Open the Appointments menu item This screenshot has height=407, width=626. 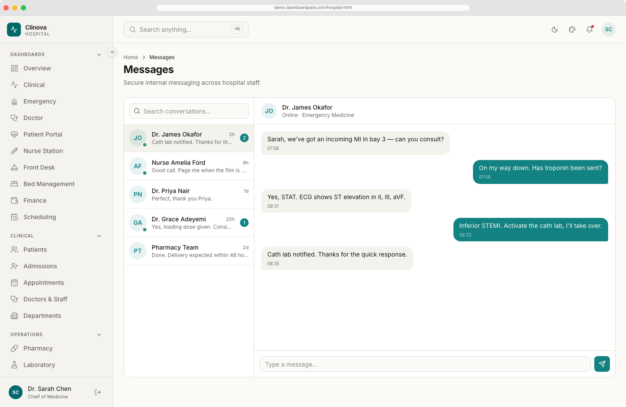(x=57, y=283)
